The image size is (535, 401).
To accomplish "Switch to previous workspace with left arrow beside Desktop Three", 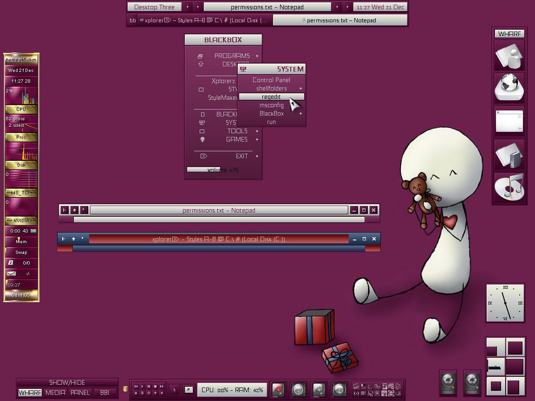I will [187, 7].
